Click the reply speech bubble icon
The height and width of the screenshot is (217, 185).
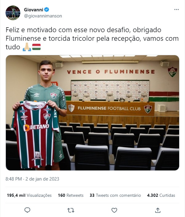pyautogui.click(x=27, y=210)
